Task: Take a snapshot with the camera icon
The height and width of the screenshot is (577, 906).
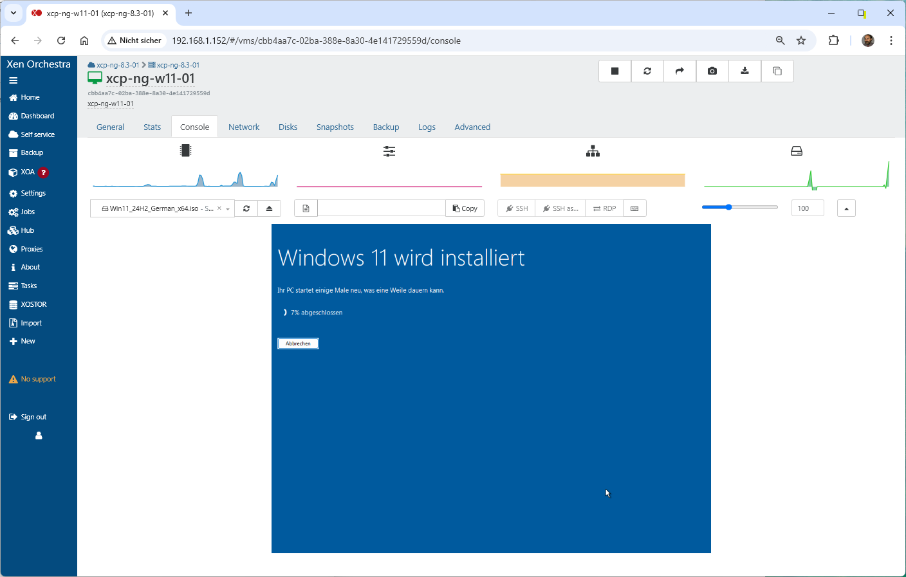Action: pyautogui.click(x=712, y=71)
